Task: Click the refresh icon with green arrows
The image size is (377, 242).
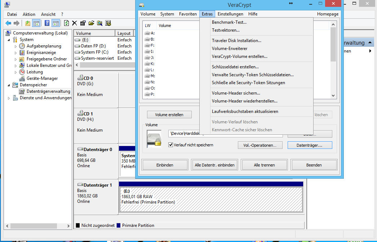Action: 66,23
